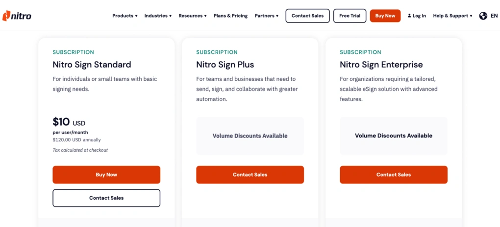Click outlined Contact Sales under Nitro Sign Standard
This screenshot has height=227, width=500.
click(106, 198)
